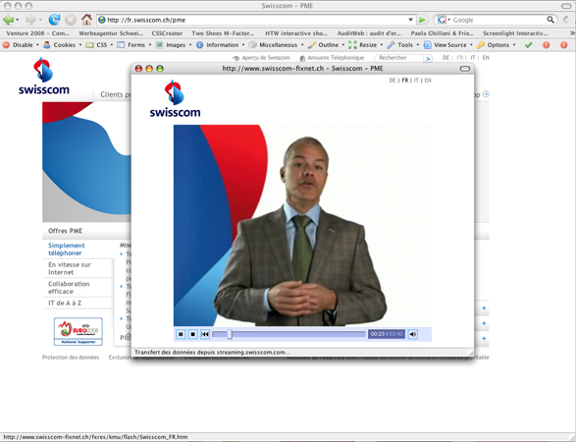Screen dimensions: 576x442
Task: Open the En vitesse sur Internet link
Action: pos(70,268)
